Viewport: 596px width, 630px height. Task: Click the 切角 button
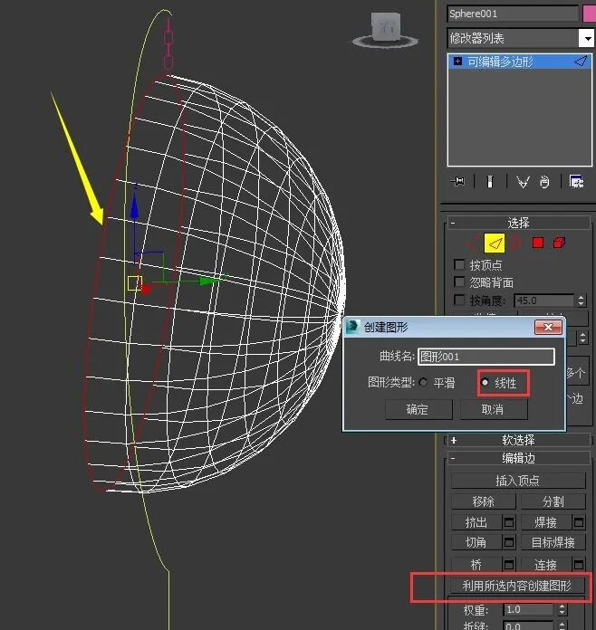pyautogui.click(x=476, y=542)
